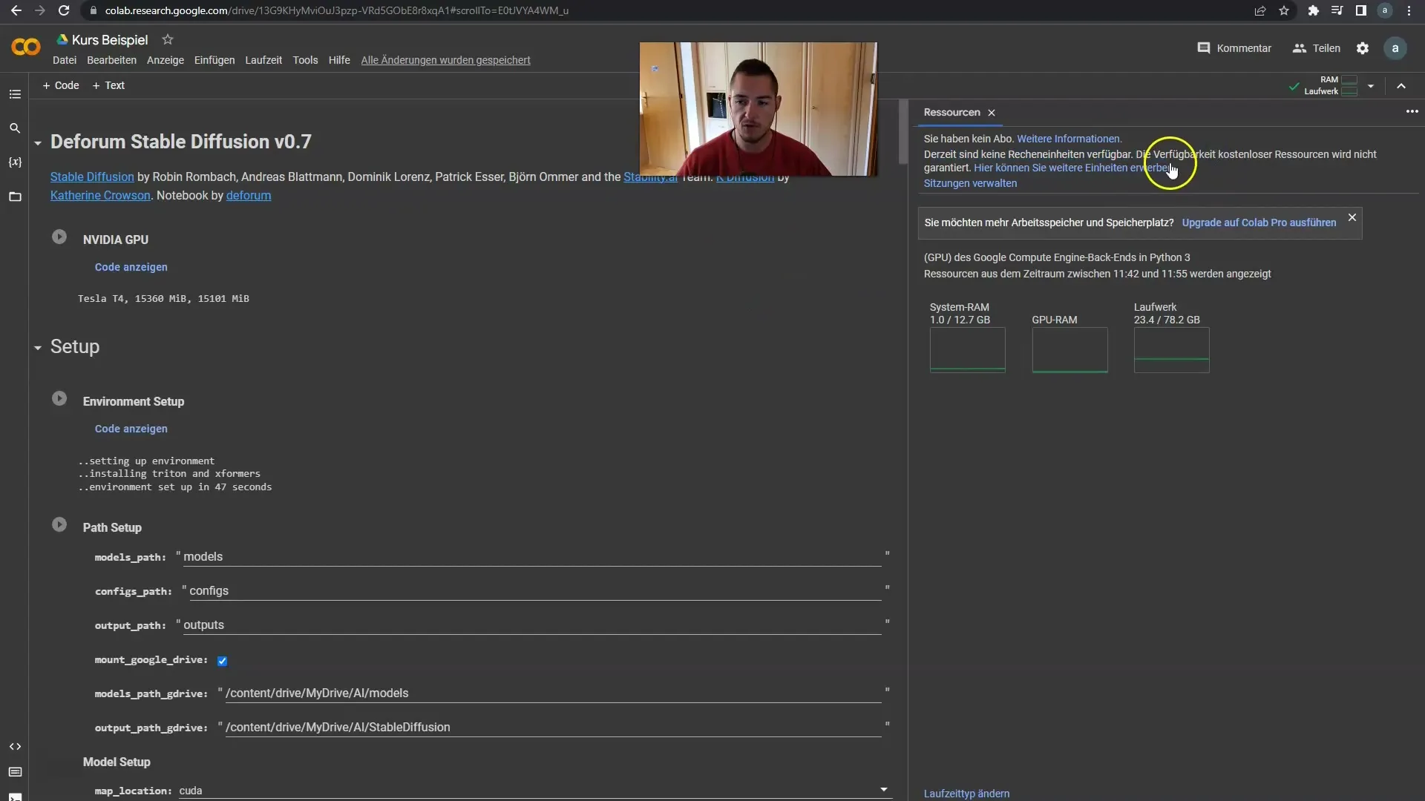Click the Kommentar button
1425x801 pixels.
tap(1234, 48)
